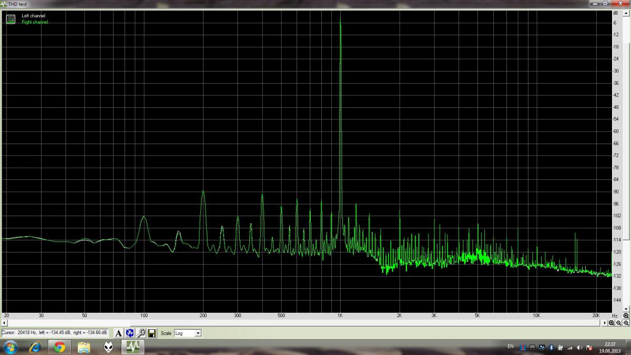The image size is (631, 355).
Task: Click the horizontal zoom-in magnifier icon
Action: [x=612, y=323]
